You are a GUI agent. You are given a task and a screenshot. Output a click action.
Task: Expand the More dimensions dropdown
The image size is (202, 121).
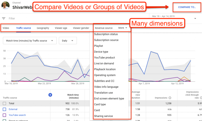tap(123, 28)
